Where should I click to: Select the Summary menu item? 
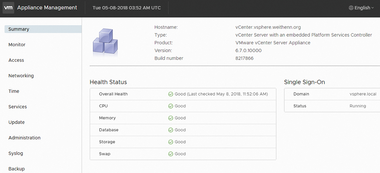click(43, 29)
